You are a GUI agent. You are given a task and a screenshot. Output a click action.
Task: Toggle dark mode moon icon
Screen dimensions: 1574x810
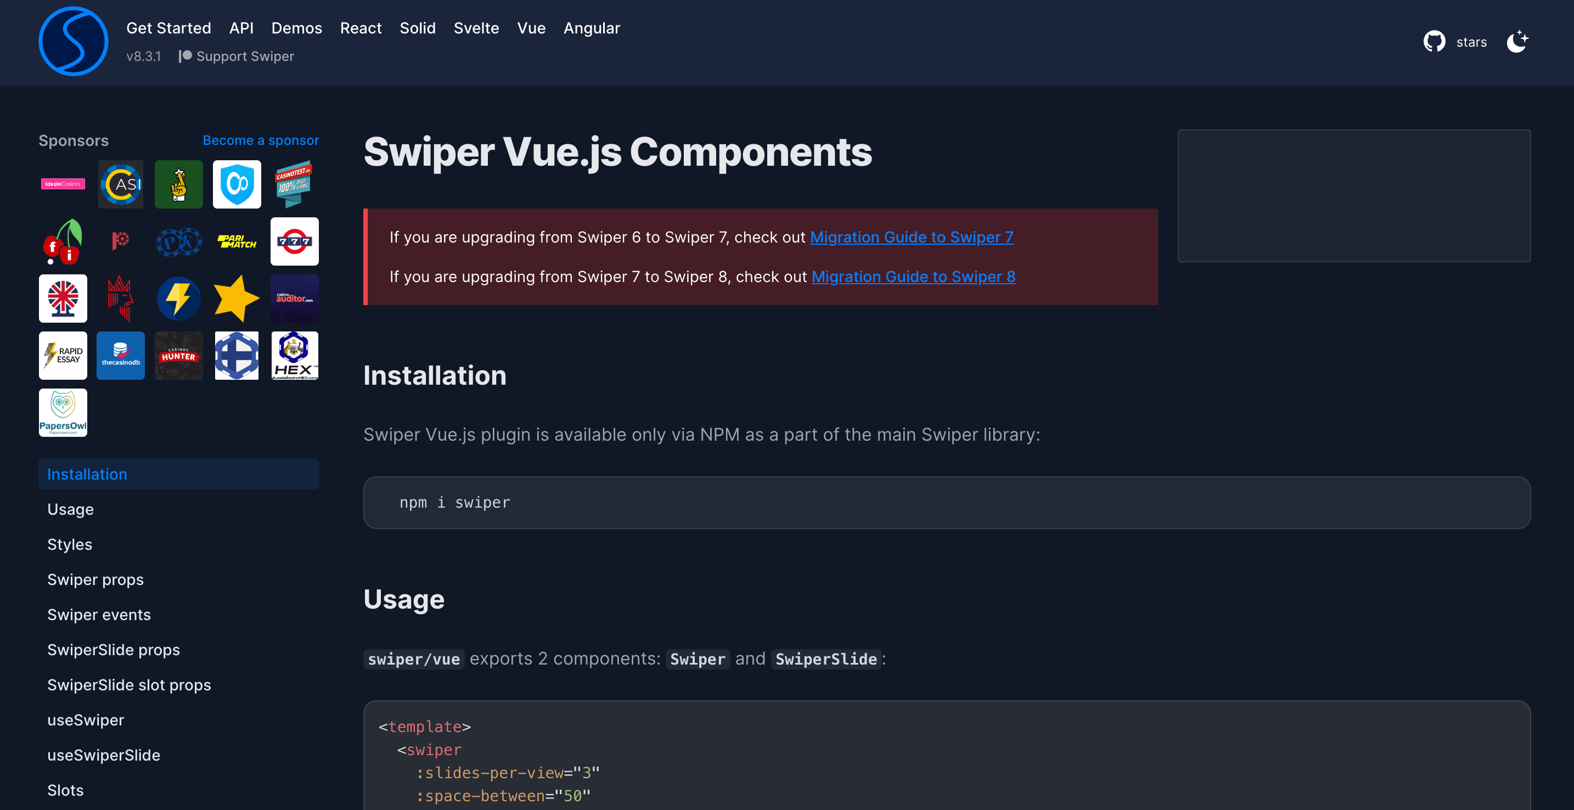[x=1516, y=42]
